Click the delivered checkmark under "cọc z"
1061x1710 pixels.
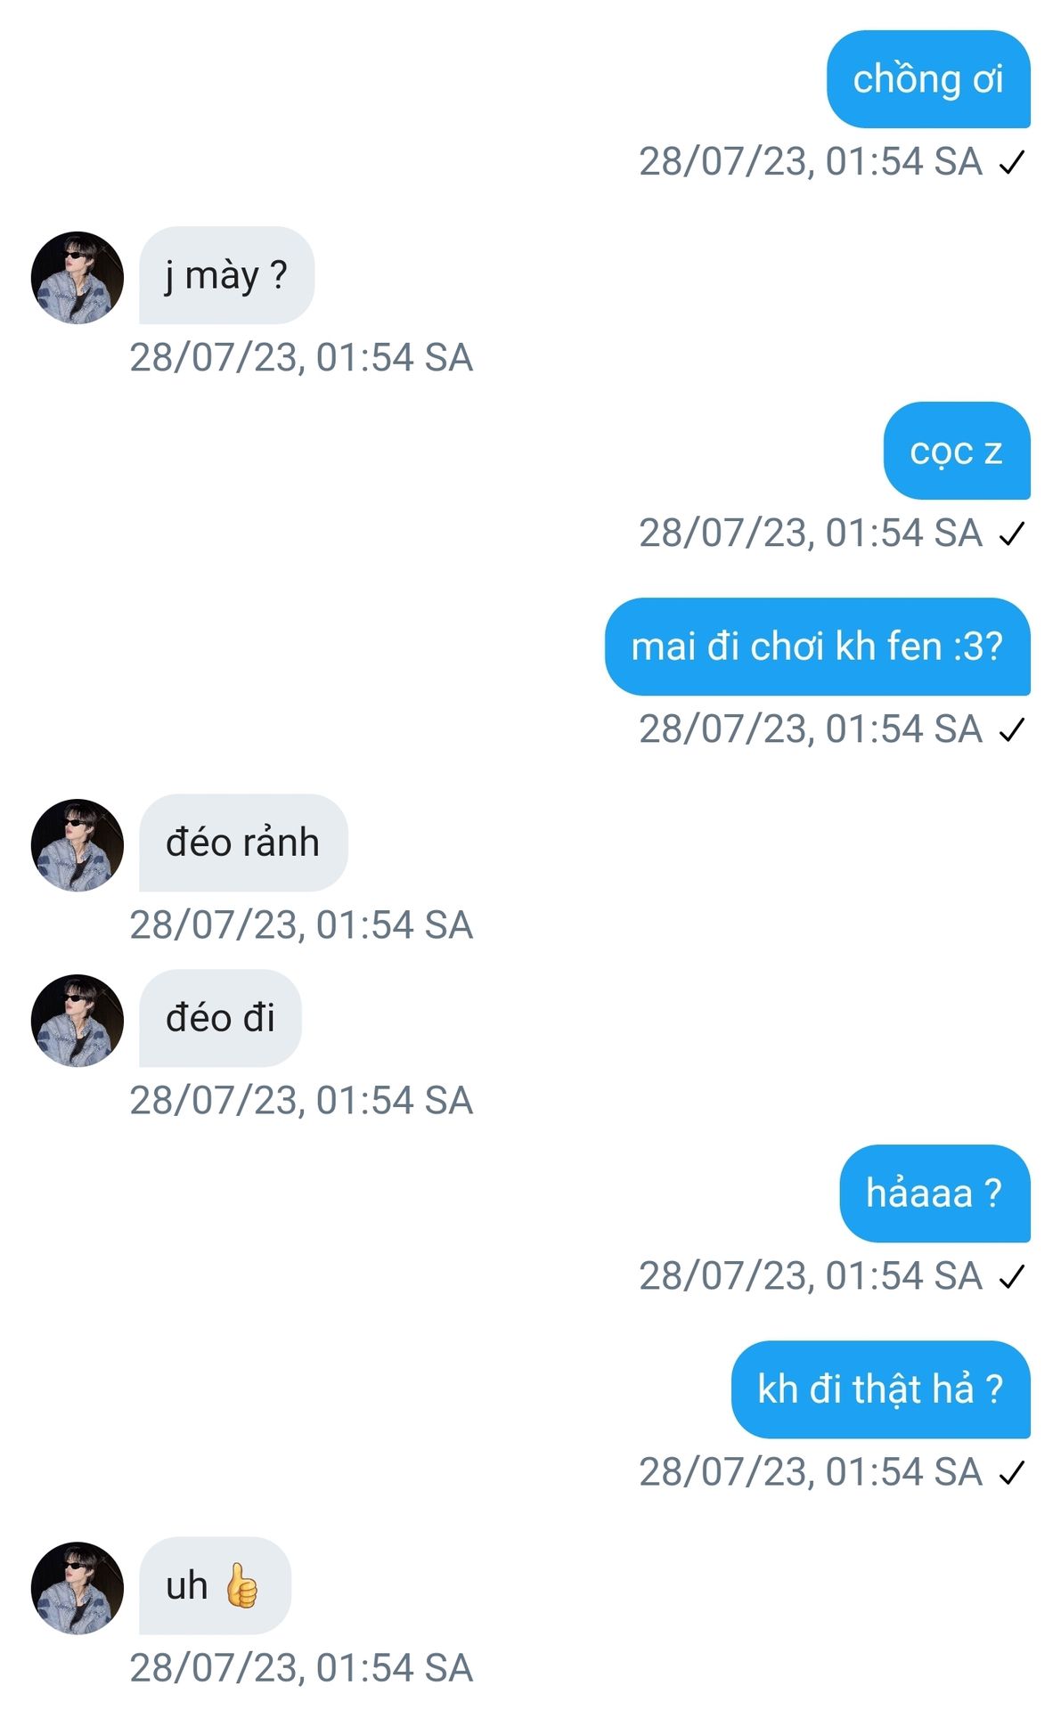point(1012,534)
